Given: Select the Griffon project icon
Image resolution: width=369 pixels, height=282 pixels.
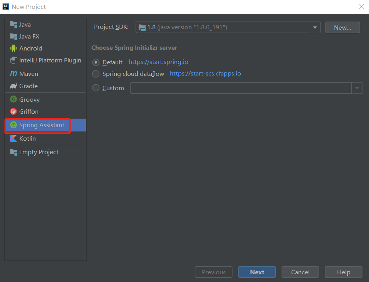Looking at the screenshot, I should point(13,111).
